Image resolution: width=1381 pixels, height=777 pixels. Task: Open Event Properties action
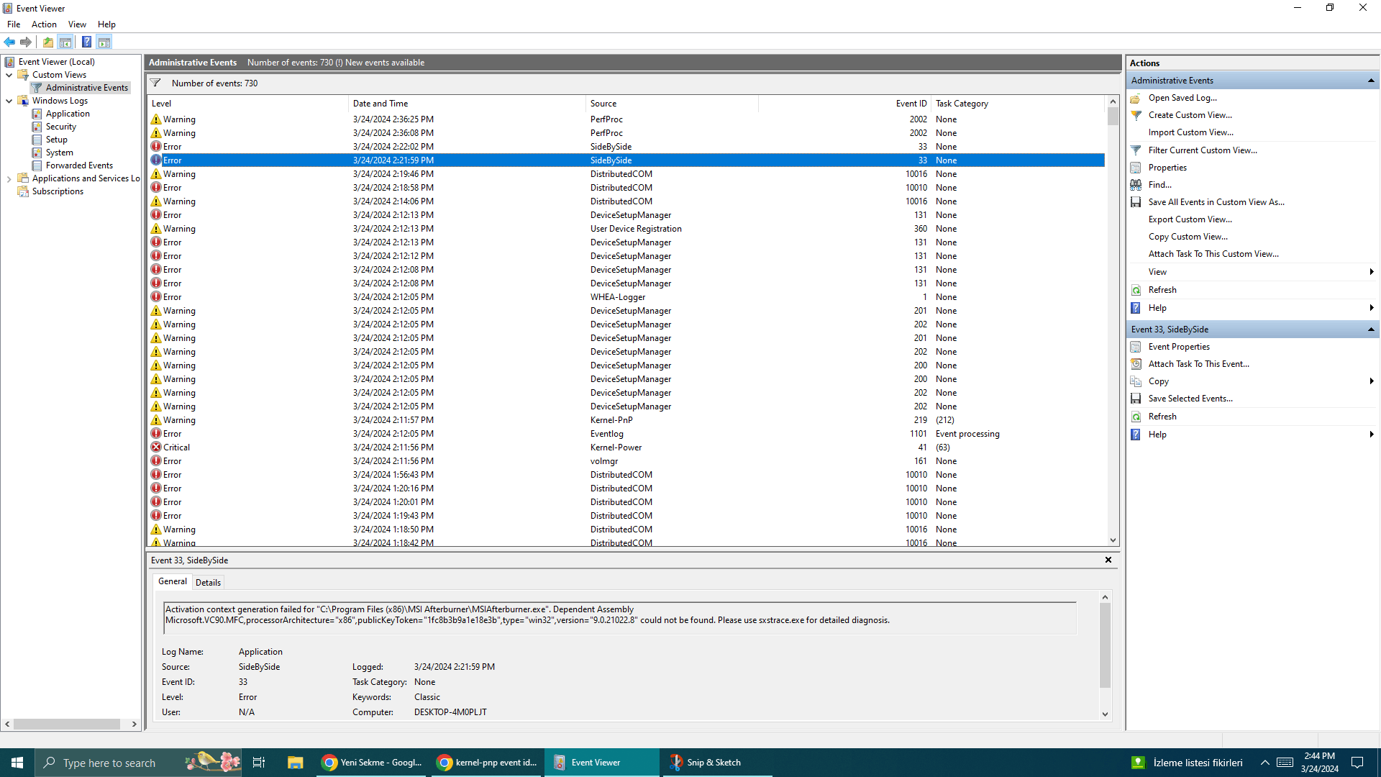1179,347
